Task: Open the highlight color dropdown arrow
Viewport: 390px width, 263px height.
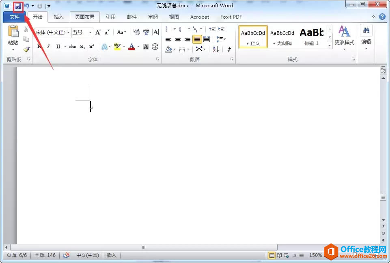Action: pyautogui.click(x=124, y=47)
